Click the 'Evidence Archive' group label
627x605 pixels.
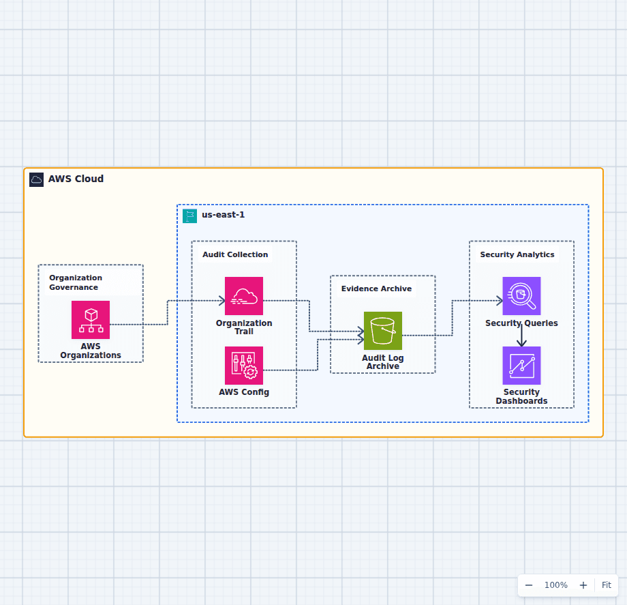(376, 289)
